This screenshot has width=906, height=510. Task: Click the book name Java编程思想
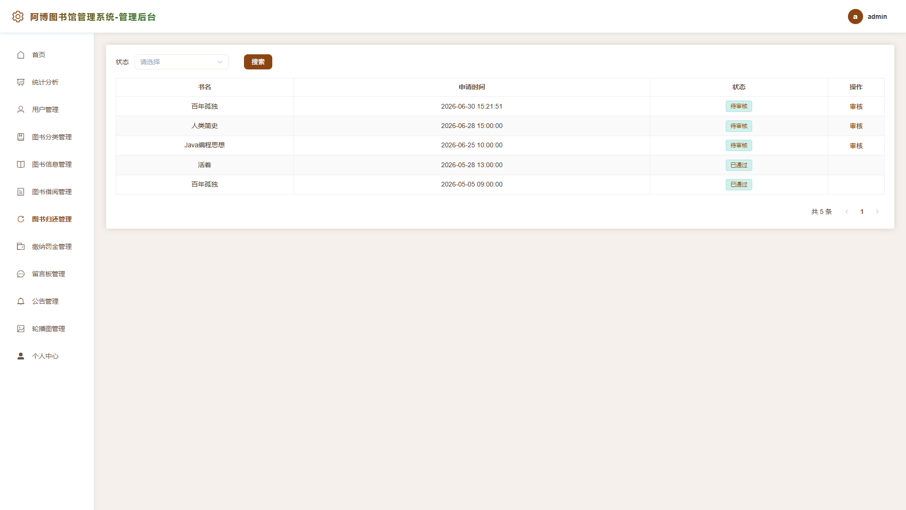click(205, 145)
